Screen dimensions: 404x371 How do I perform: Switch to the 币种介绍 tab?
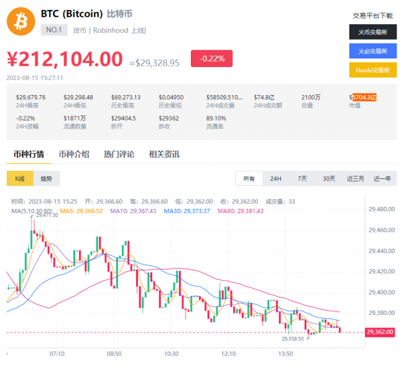tap(74, 154)
